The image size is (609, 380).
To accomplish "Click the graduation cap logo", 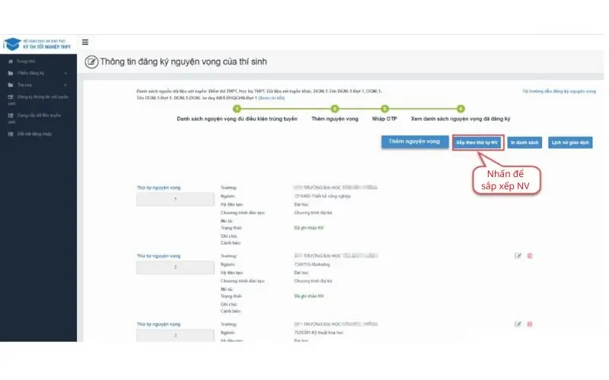I will [12, 44].
